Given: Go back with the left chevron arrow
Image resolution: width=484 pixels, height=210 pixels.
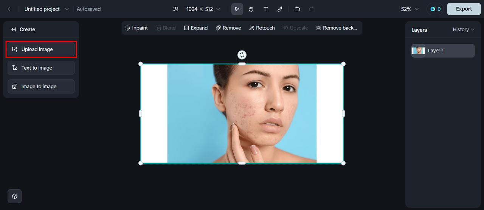Looking at the screenshot, I should coord(9,9).
